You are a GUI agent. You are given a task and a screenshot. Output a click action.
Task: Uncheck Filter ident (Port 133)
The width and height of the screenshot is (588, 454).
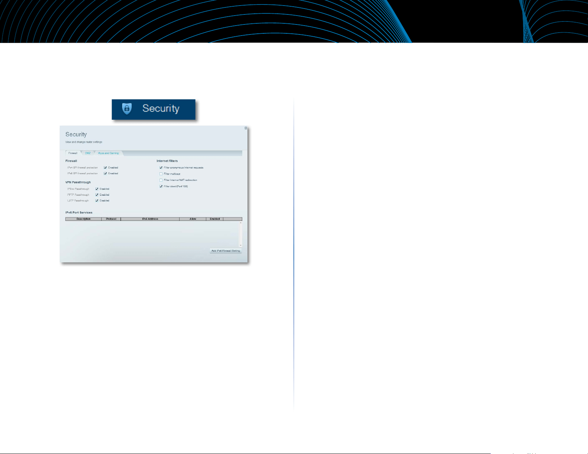coord(161,186)
